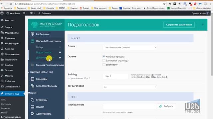Uncheck the Хлебные крошки checkbox
Viewport: 213px width, 119px height.
tap(104, 57)
